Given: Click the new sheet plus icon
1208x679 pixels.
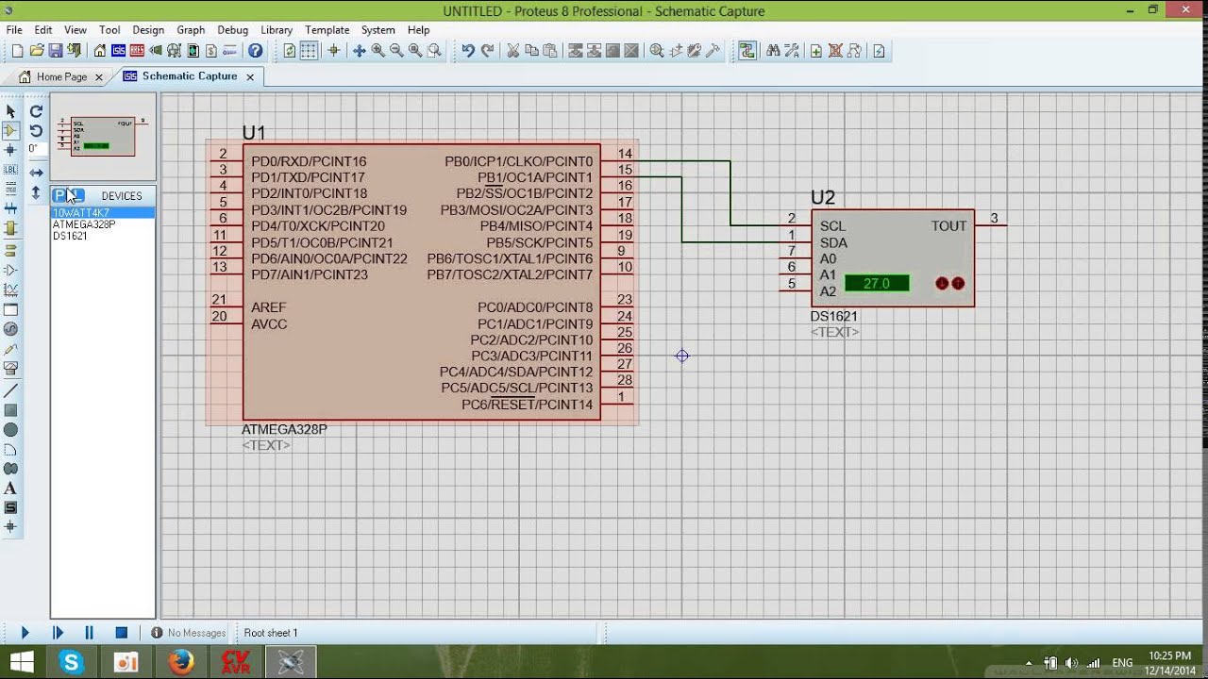Looking at the screenshot, I should [816, 51].
